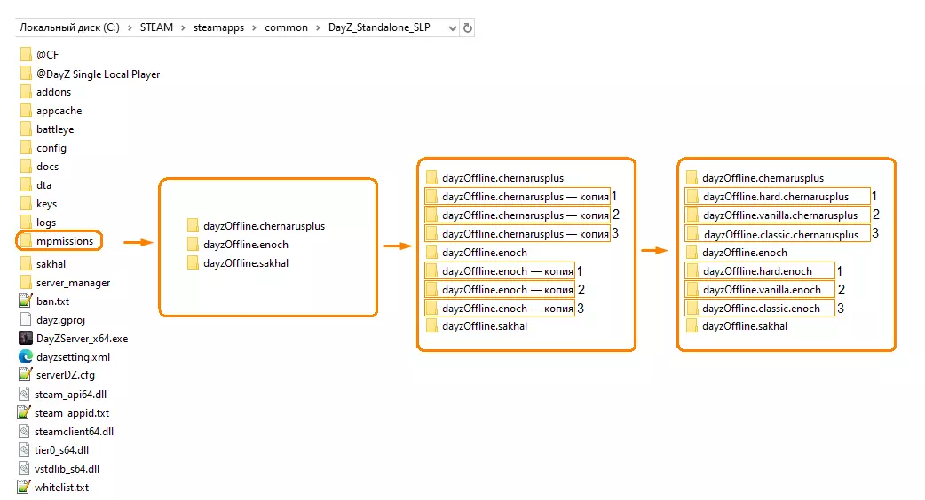Screen dimensions: 925x500
Task: Expand chevron after common breadcrumb
Action: 318,27
